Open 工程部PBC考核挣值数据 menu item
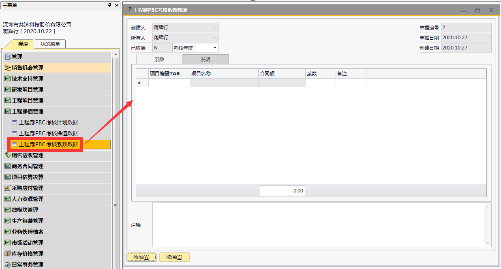 click(48, 133)
